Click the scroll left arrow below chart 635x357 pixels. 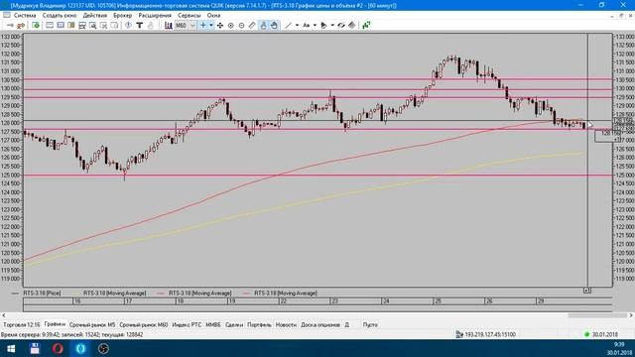4,315
